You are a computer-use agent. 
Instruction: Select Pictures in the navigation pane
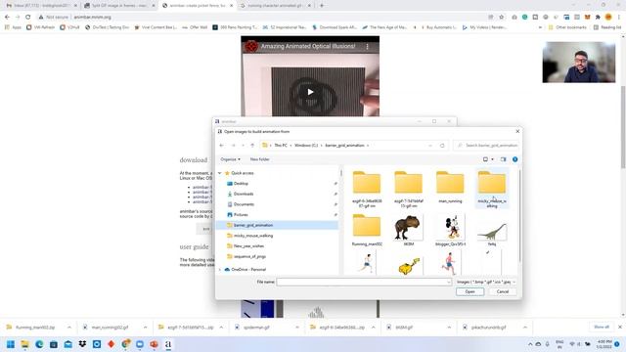click(x=241, y=215)
